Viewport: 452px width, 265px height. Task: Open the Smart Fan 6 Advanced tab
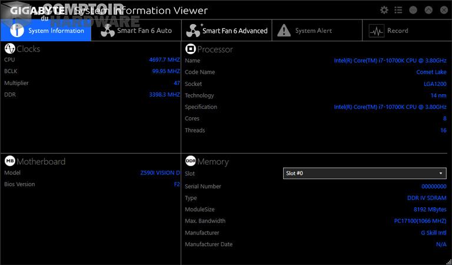click(227, 31)
